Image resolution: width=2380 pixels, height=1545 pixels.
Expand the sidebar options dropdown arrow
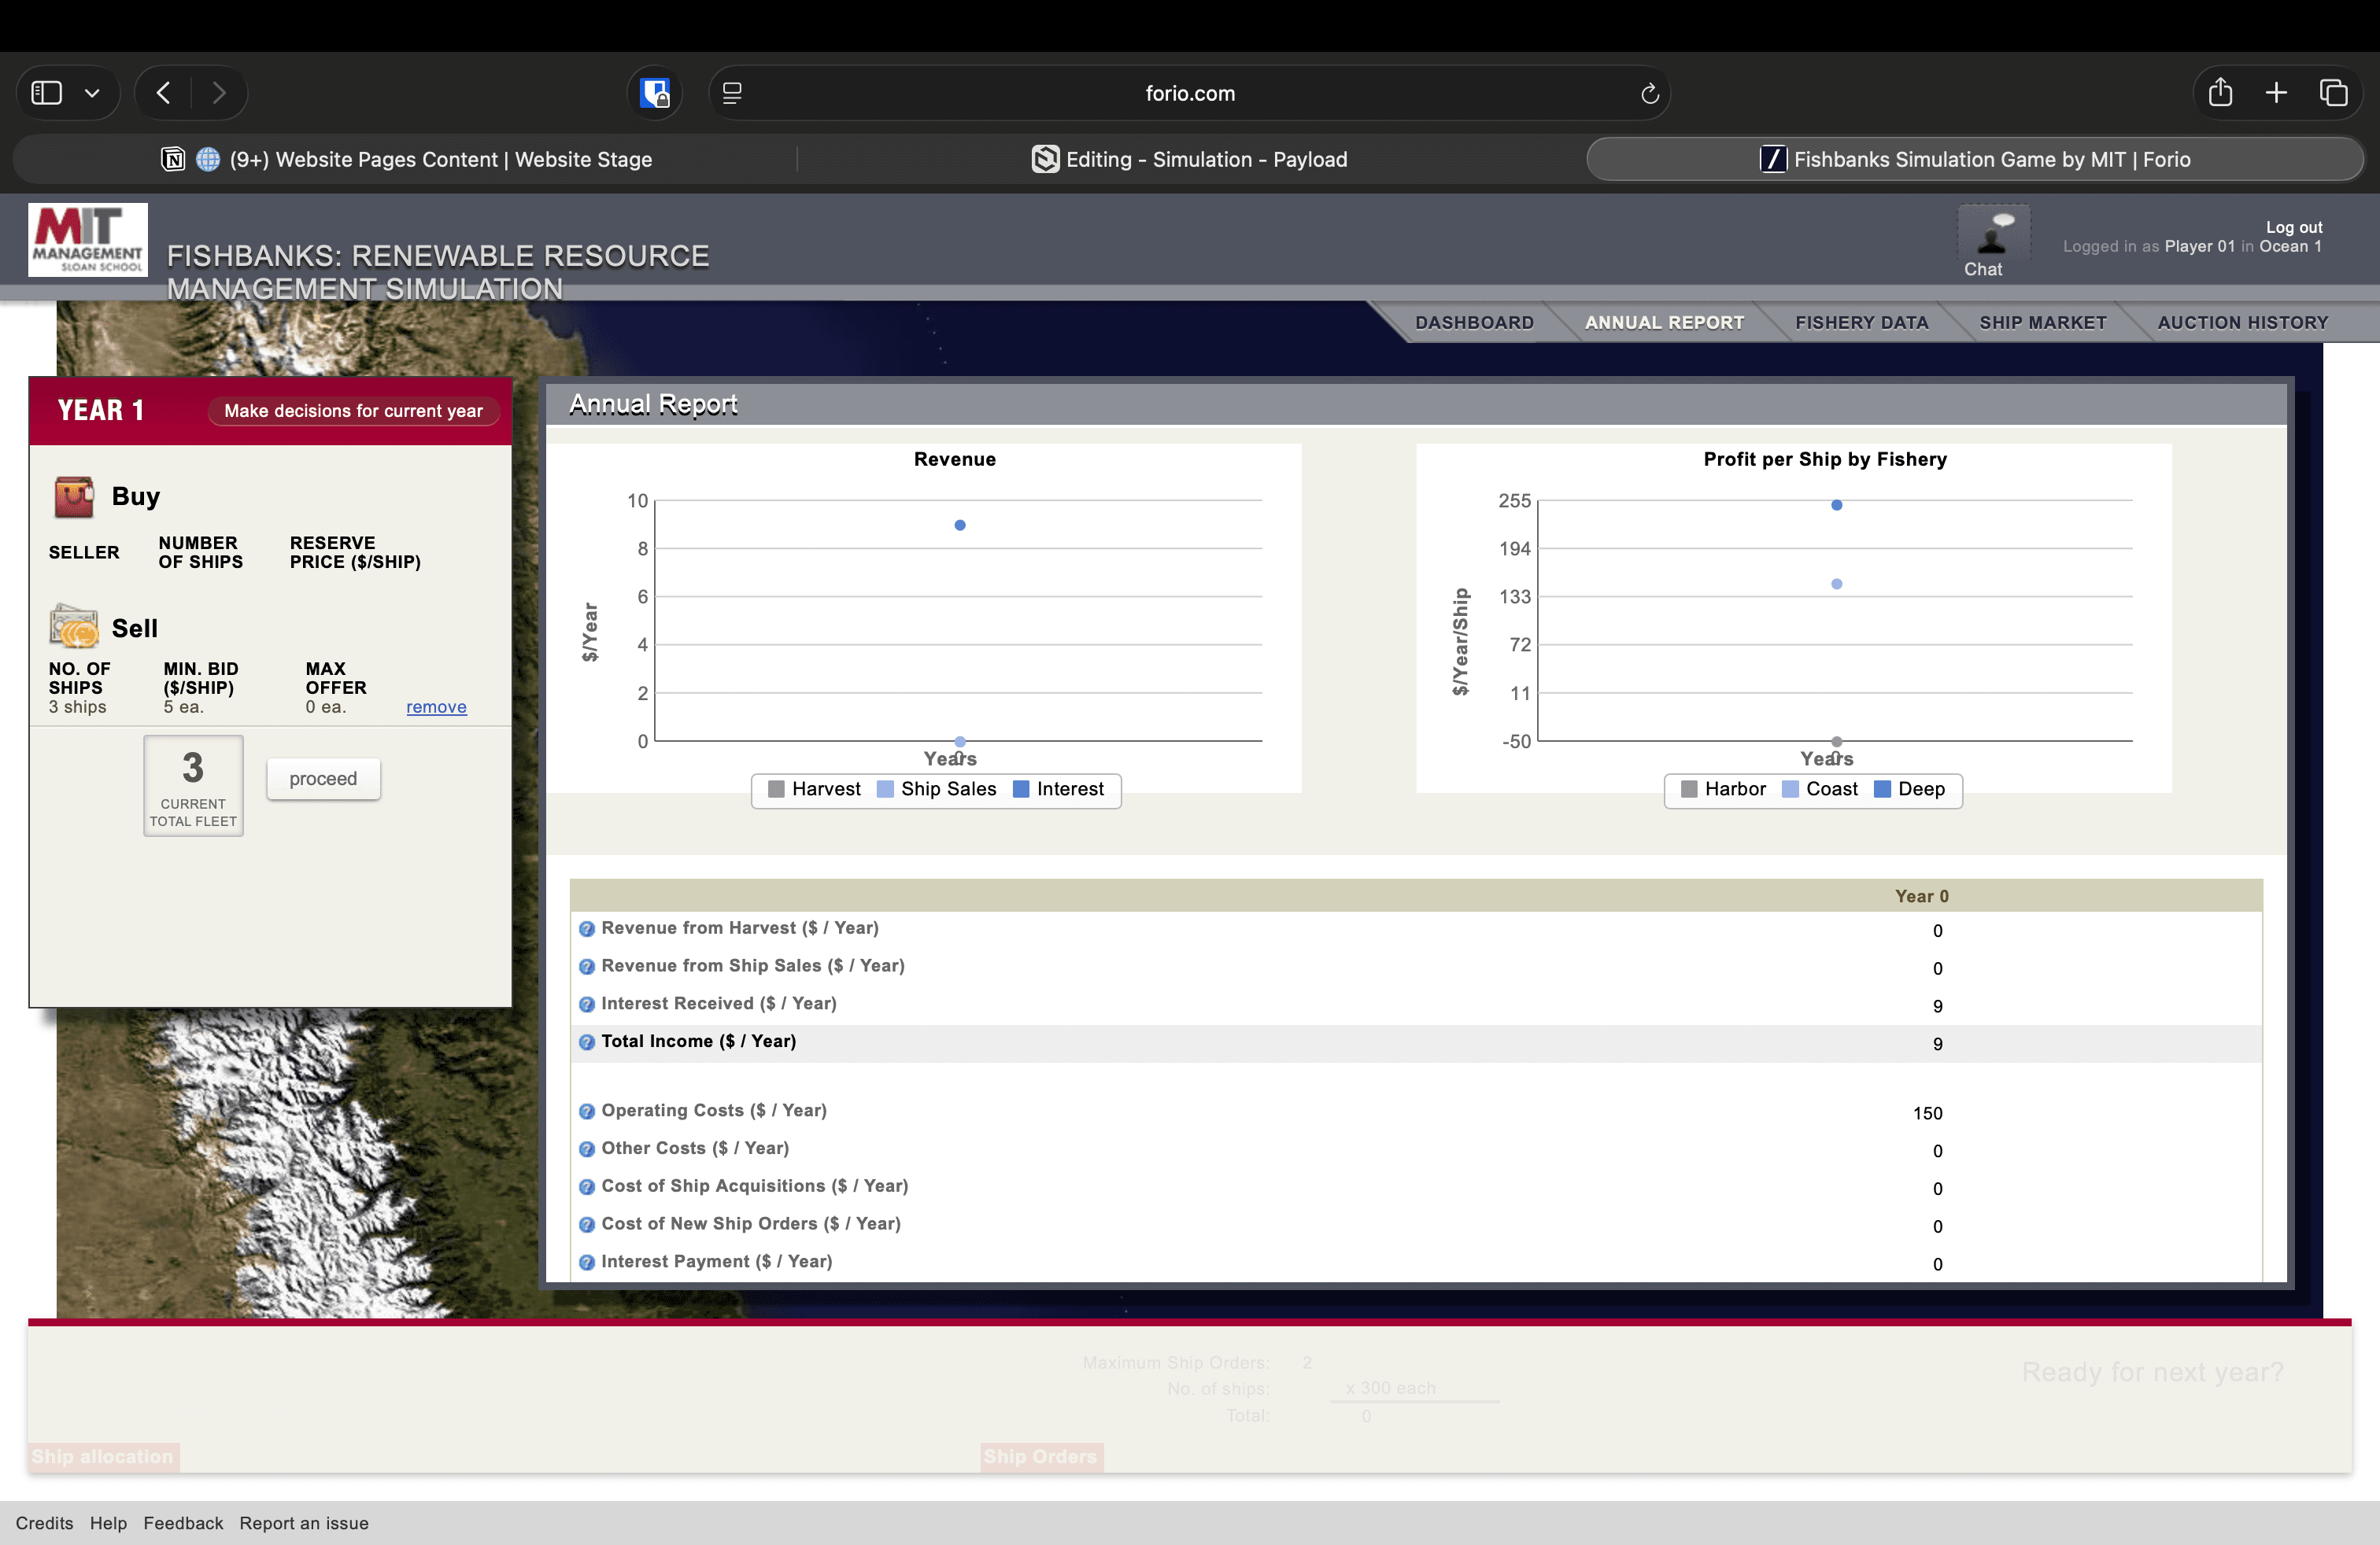pyautogui.click(x=92, y=93)
